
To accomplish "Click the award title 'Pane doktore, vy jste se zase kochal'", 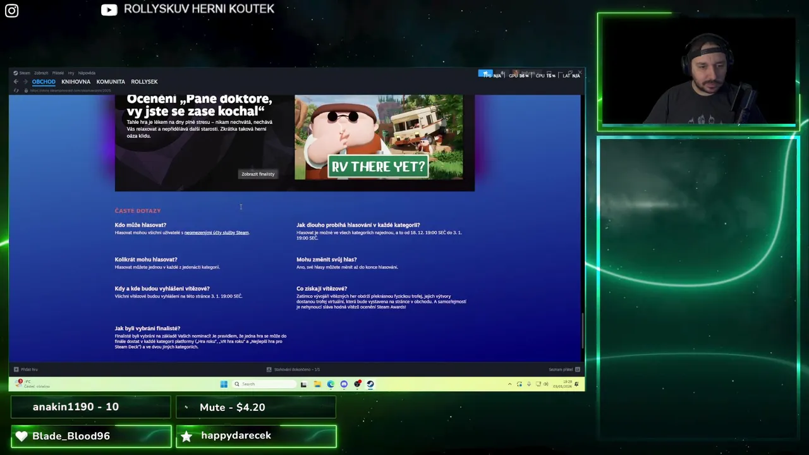I will pyautogui.click(x=199, y=105).
